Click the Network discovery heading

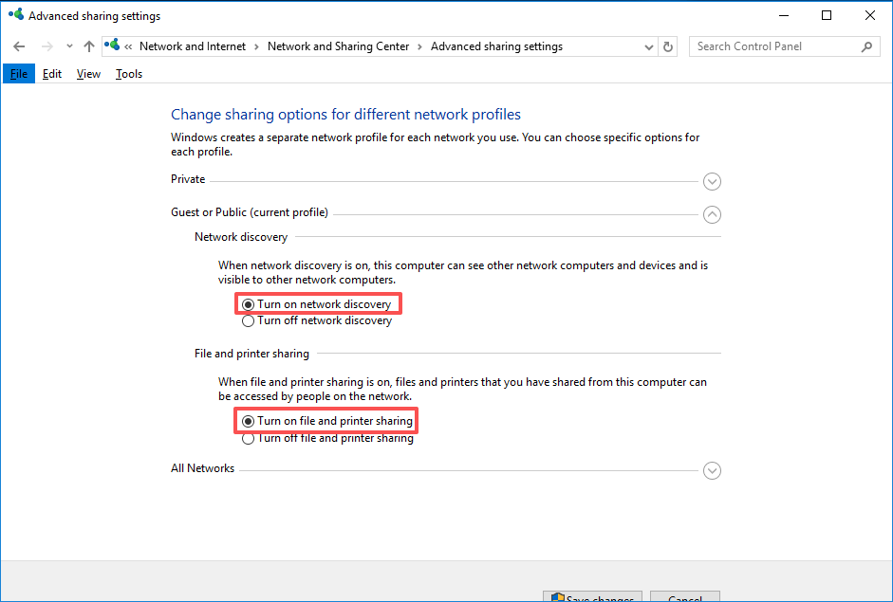tap(241, 237)
